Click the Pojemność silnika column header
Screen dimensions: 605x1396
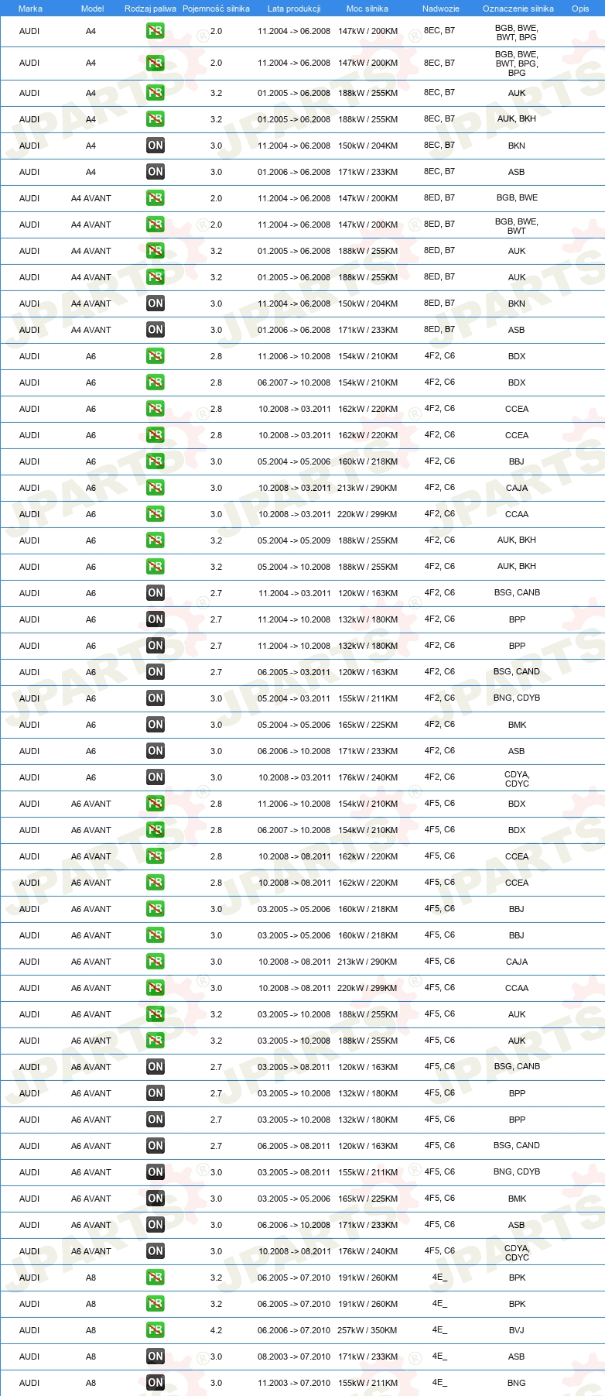[x=216, y=9]
